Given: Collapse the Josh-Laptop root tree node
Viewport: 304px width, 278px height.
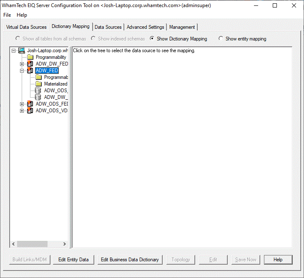Looking at the screenshot, I should [x=13, y=51].
